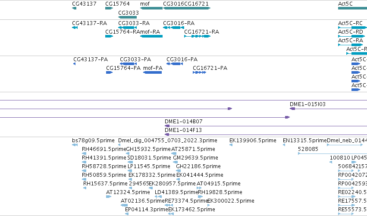The height and width of the screenshot is (216, 367).
Task: Select EST AT02136.5prime
Action: coord(124,206)
